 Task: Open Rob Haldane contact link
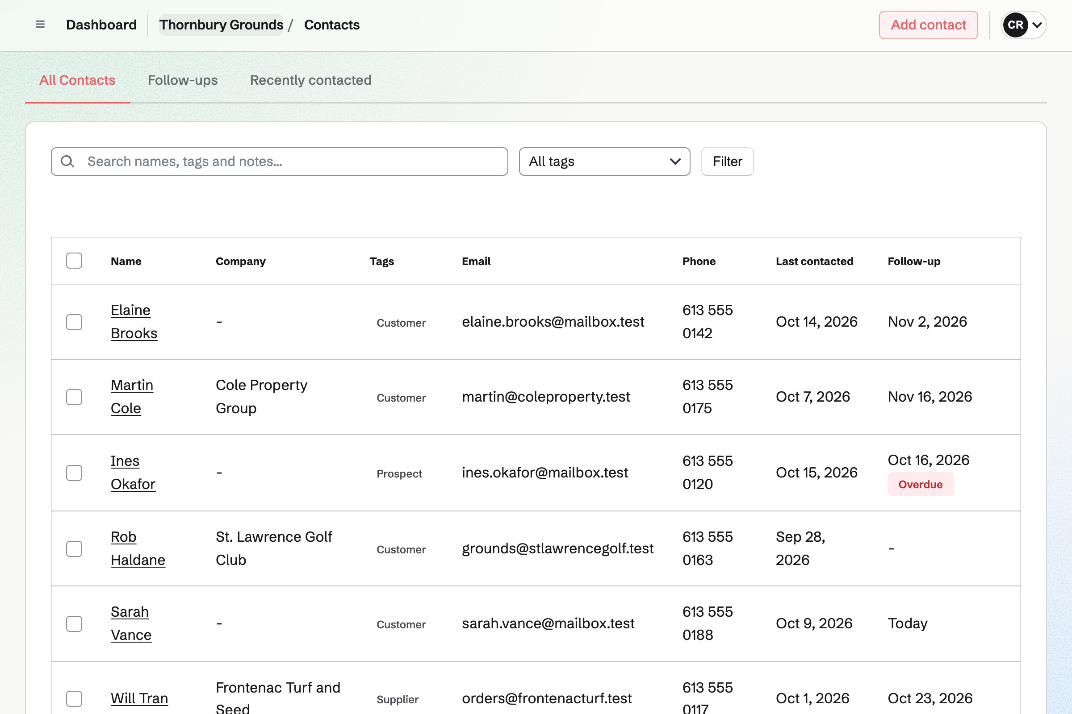point(138,548)
